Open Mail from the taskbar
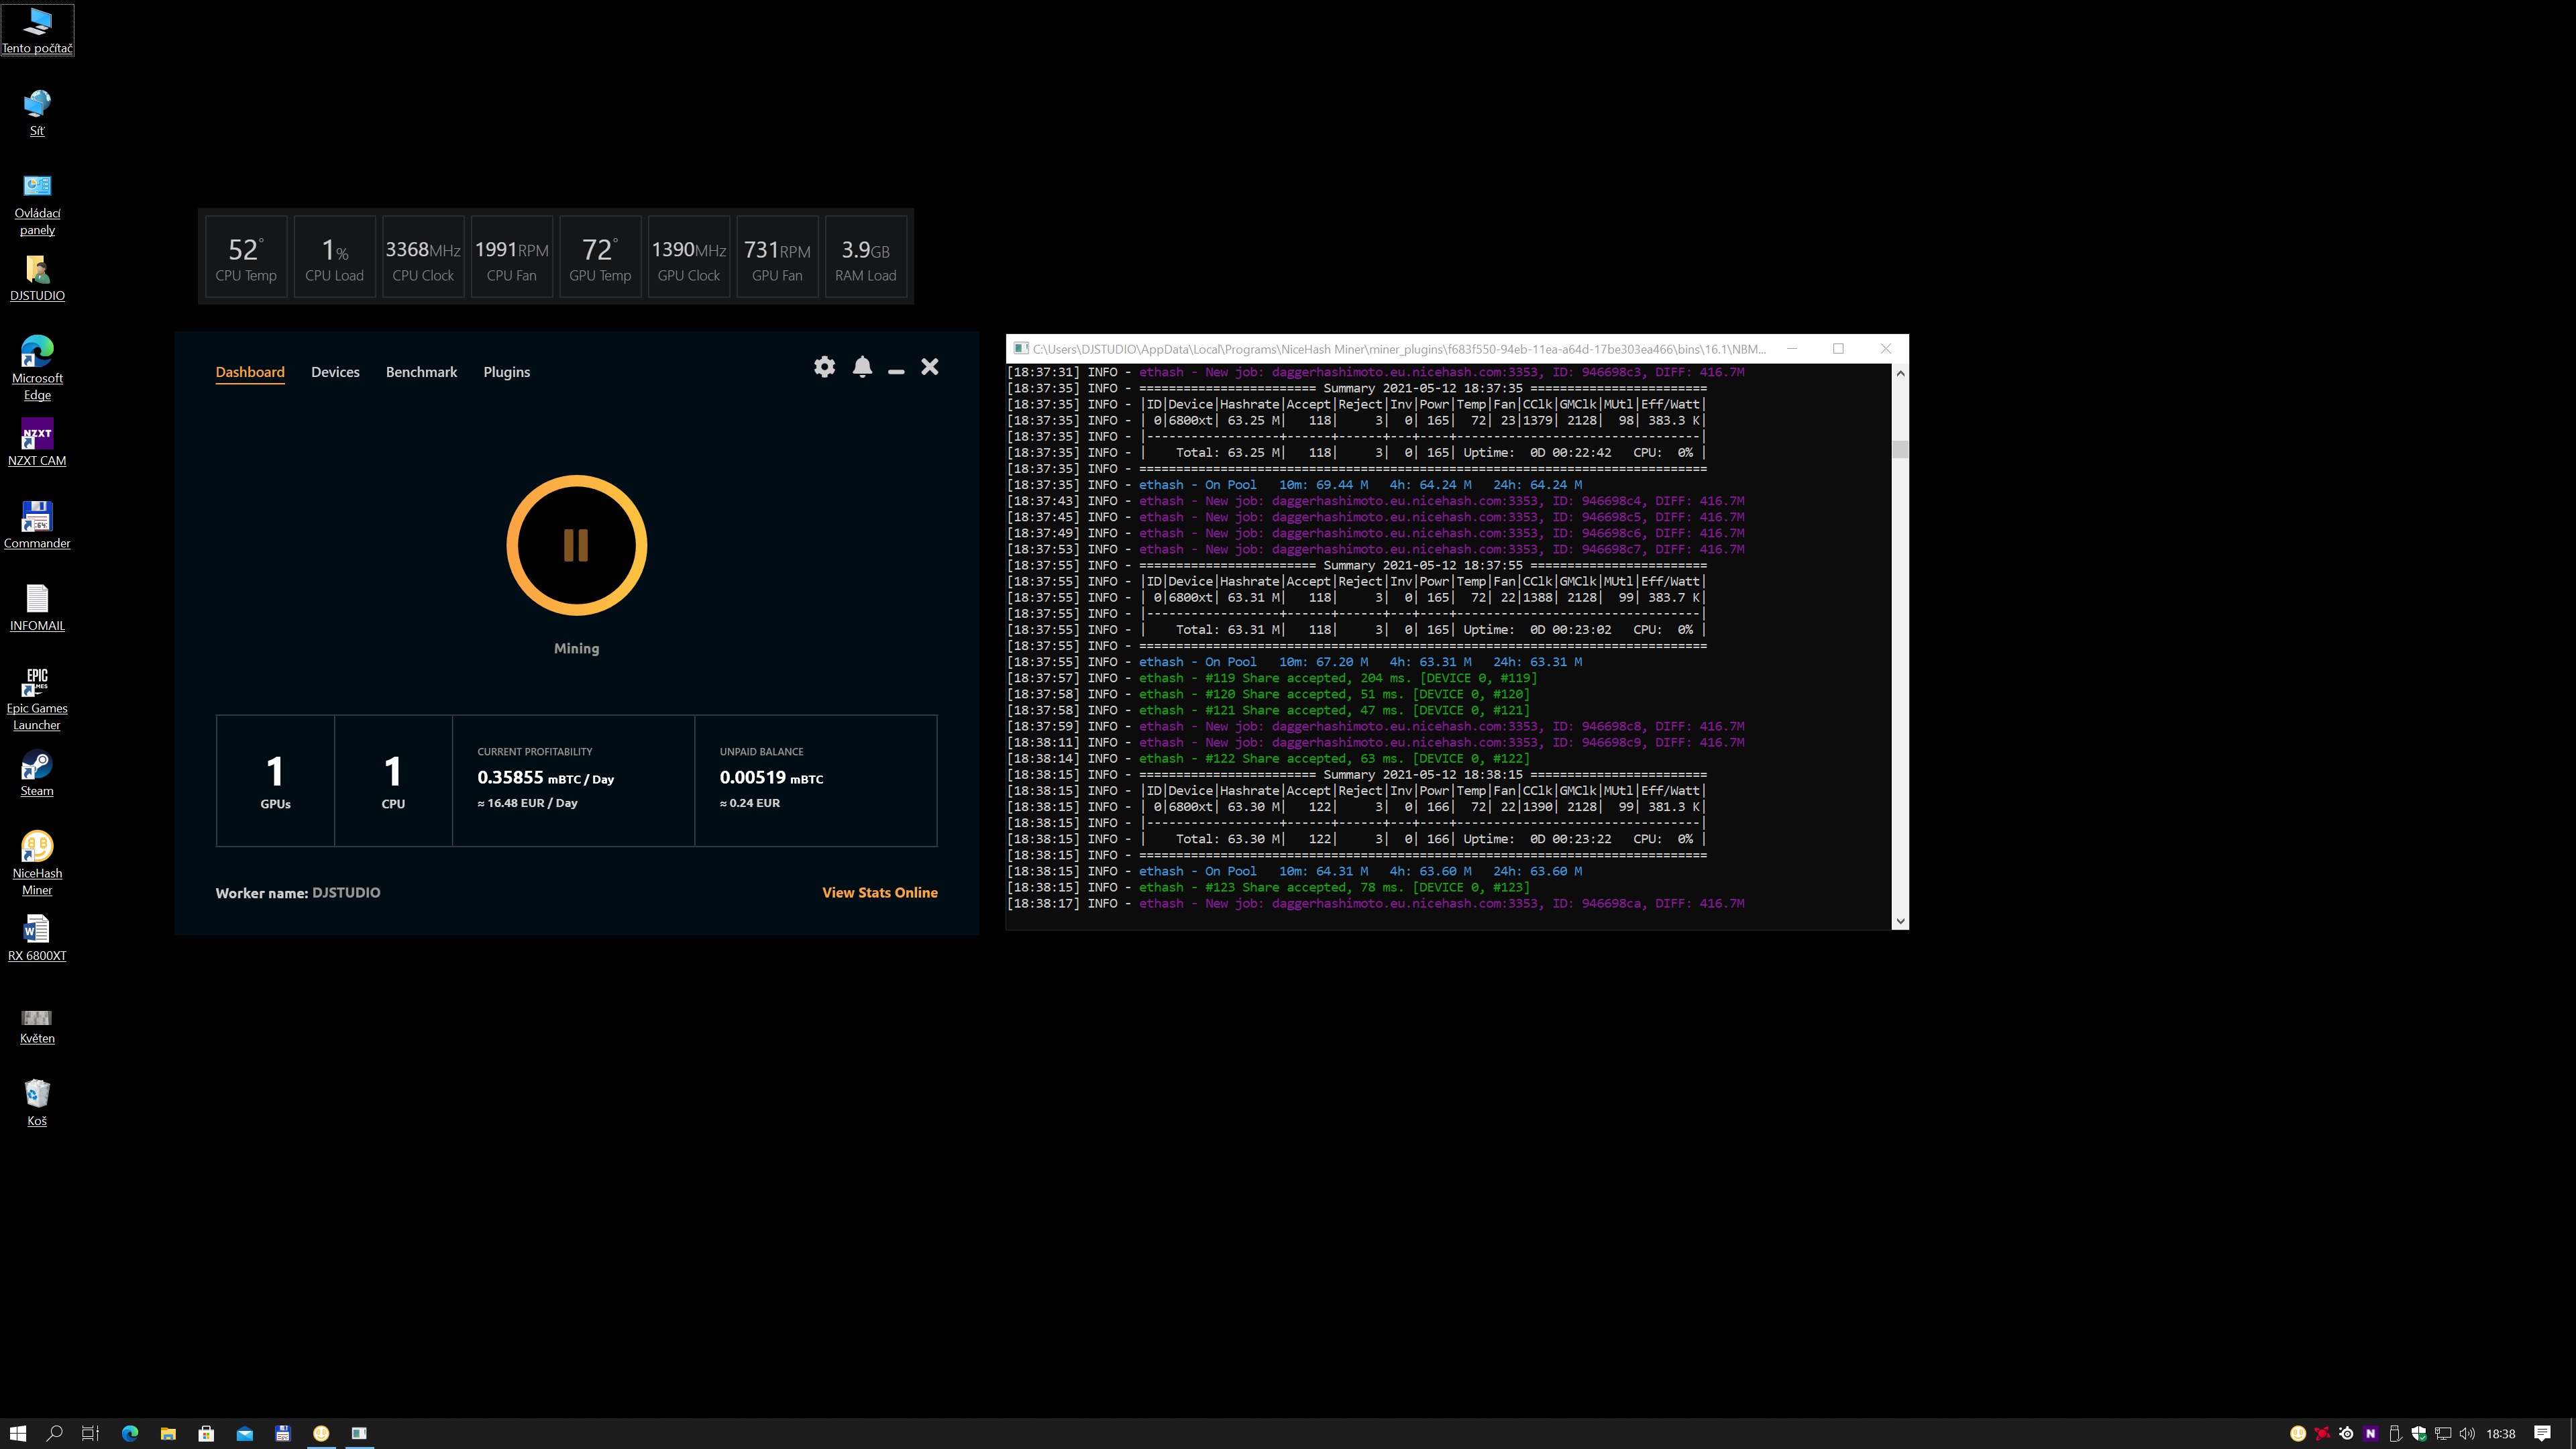 tap(244, 1433)
